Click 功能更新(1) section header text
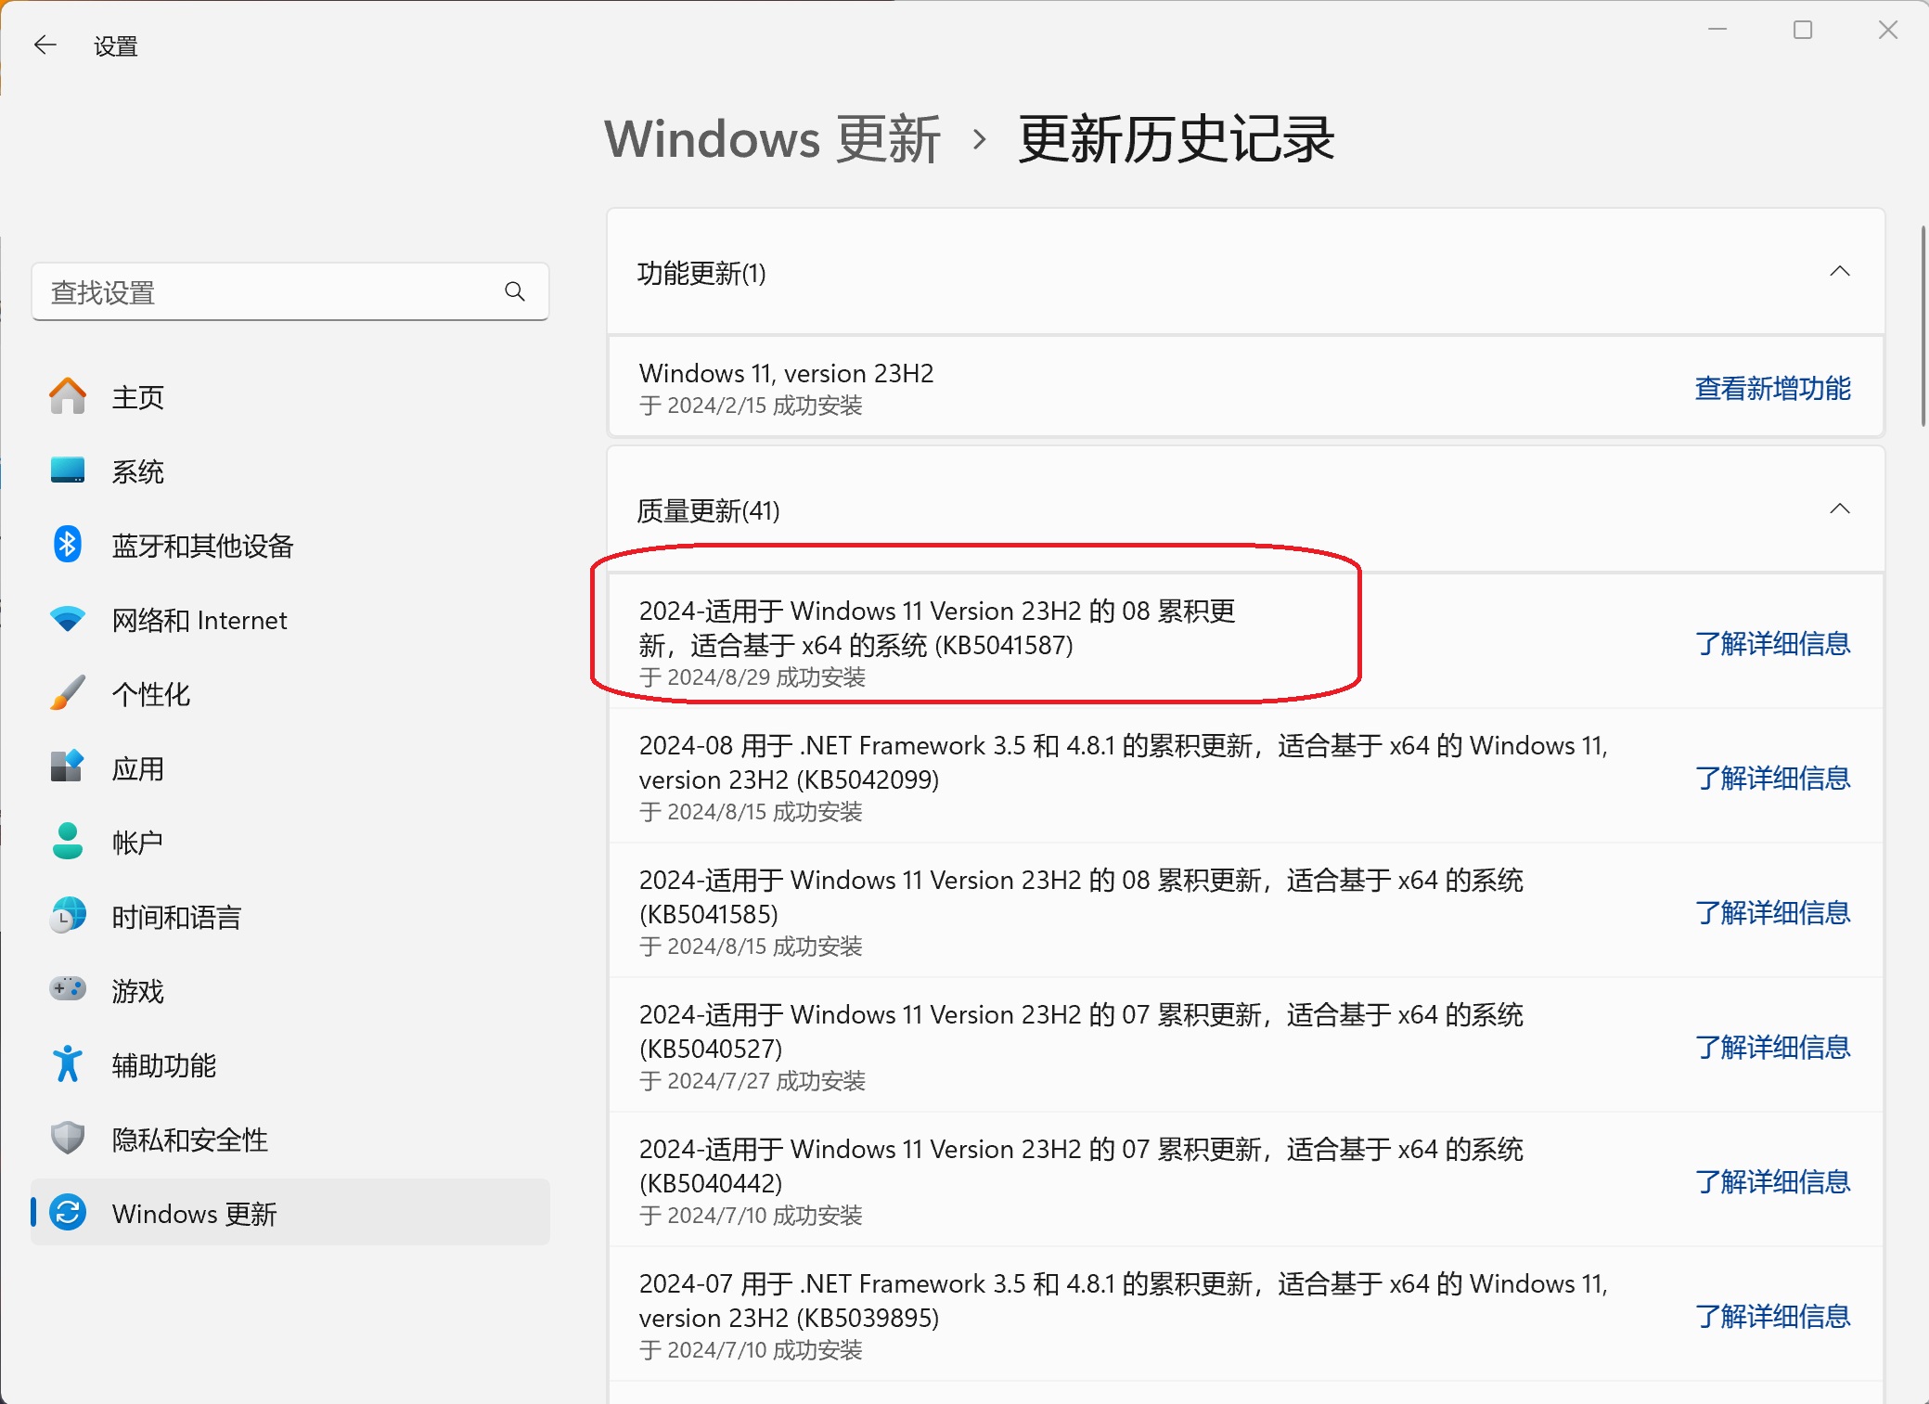Viewport: 1929px width, 1404px height. [701, 273]
